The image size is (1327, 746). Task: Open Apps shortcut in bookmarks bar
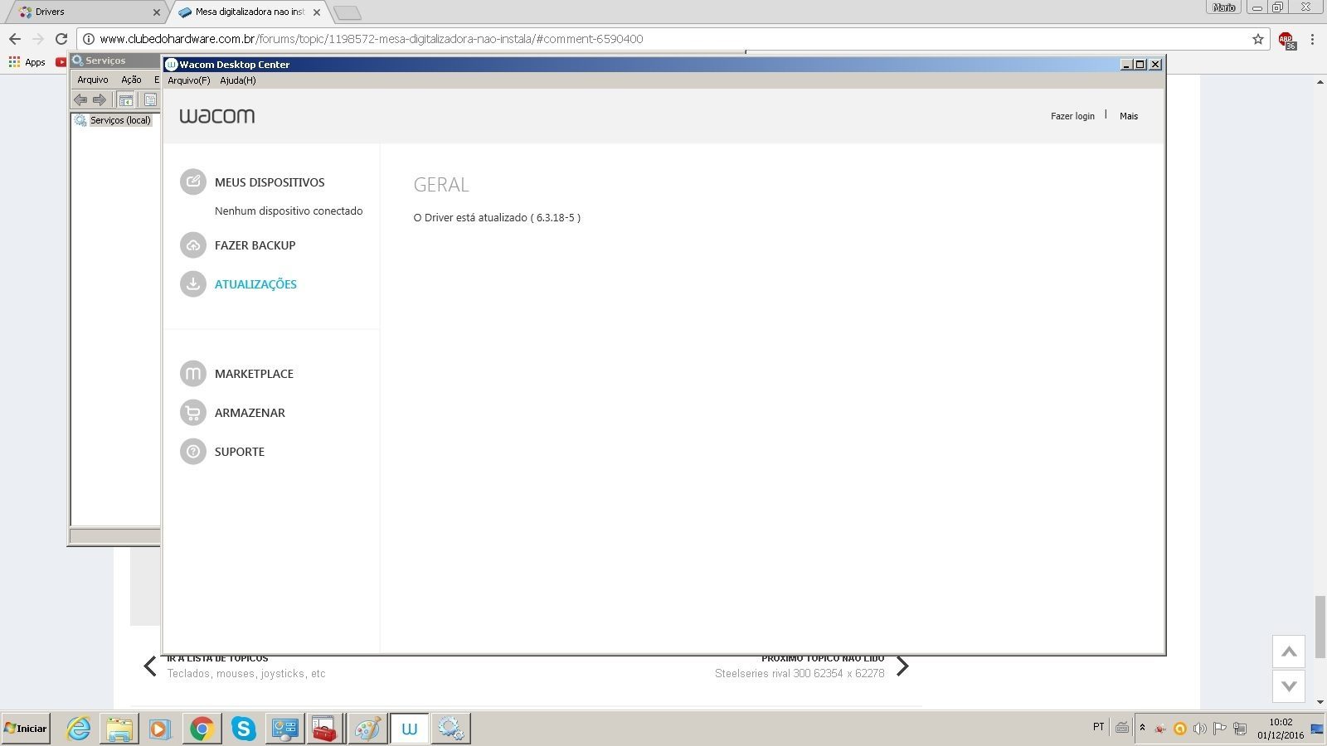pos(27,62)
